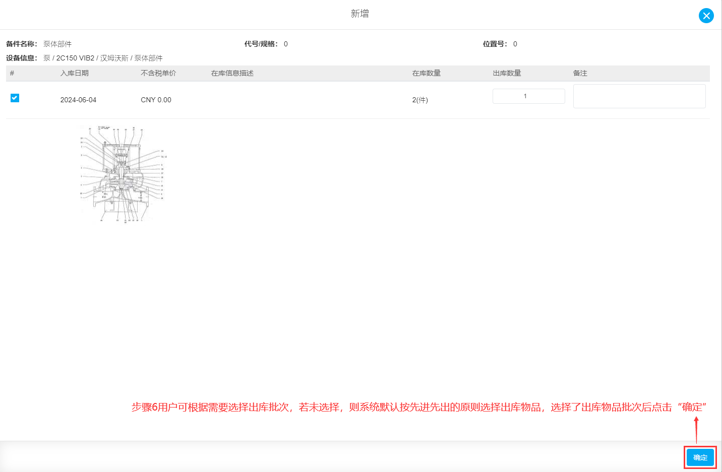Click the 出库数量 column header

point(507,73)
